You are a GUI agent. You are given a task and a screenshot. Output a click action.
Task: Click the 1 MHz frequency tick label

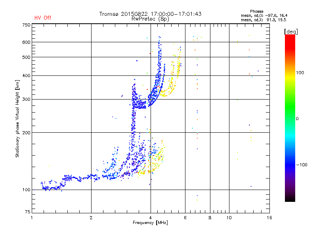(32, 218)
